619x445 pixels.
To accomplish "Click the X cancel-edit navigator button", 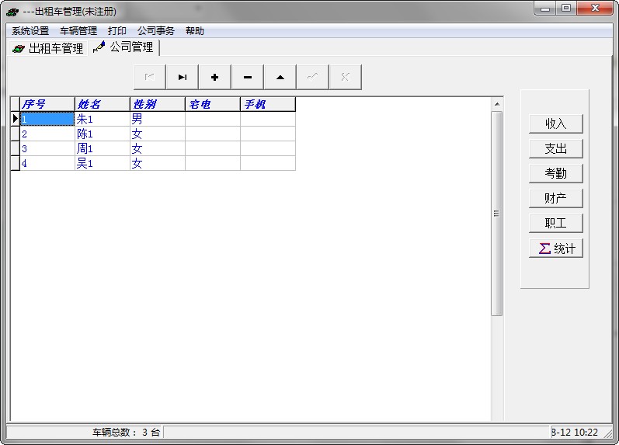I will tap(345, 77).
